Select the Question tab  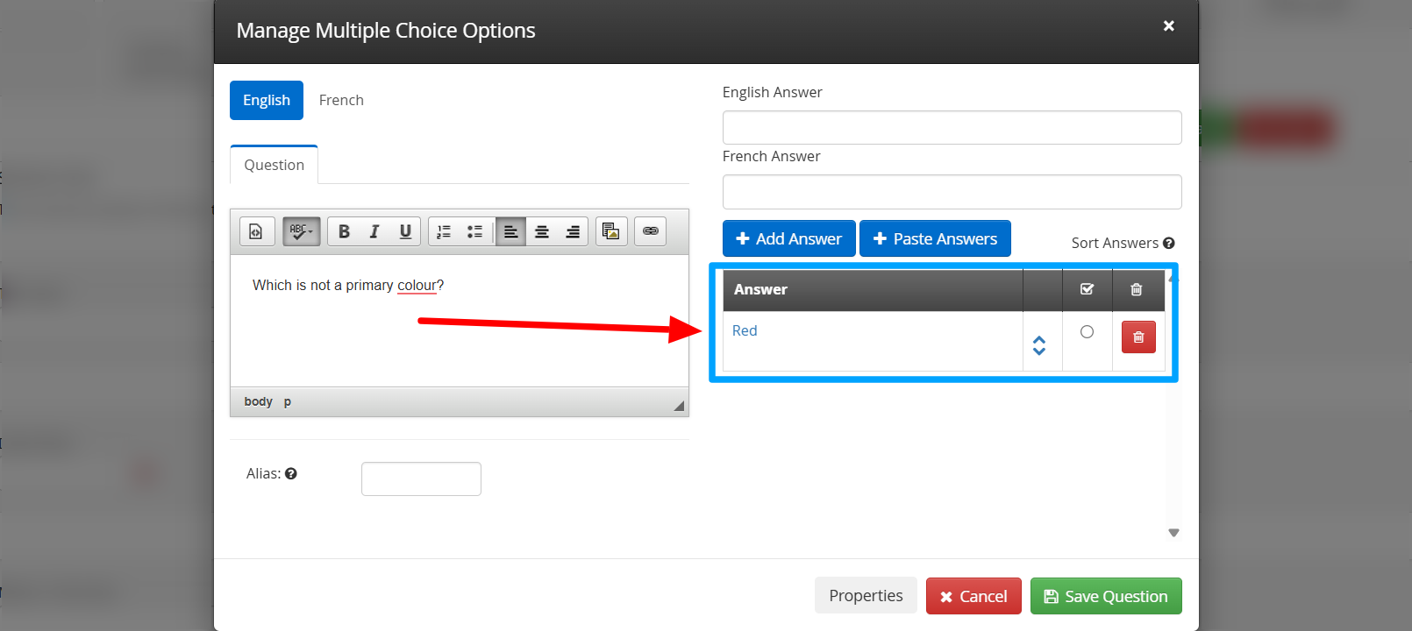(x=274, y=166)
